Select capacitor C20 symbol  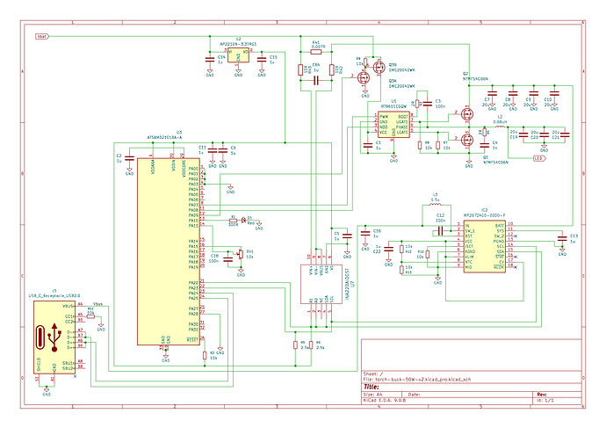click(x=545, y=135)
